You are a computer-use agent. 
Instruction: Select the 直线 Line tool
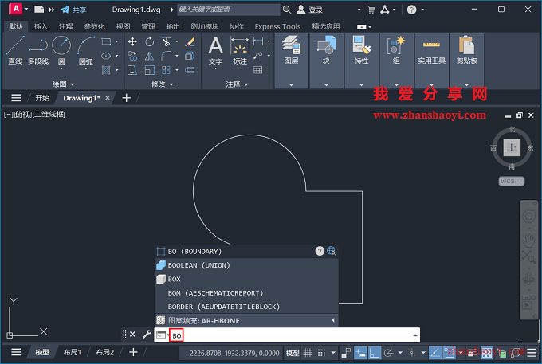[15, 50]
